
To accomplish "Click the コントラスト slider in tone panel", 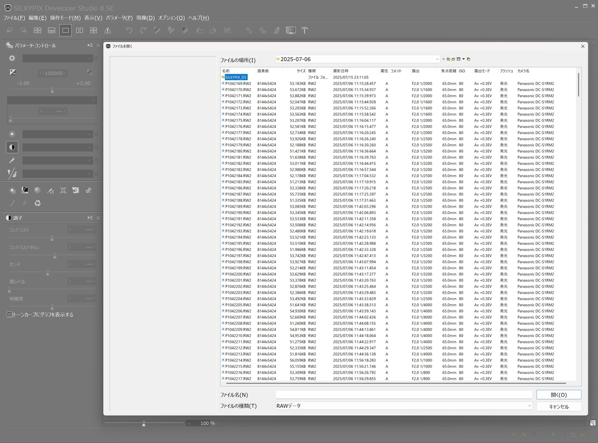I will point(52,238).
